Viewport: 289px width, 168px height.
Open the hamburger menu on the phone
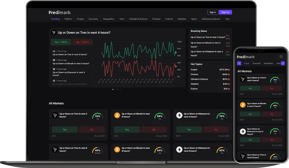(x=281, y=56)
